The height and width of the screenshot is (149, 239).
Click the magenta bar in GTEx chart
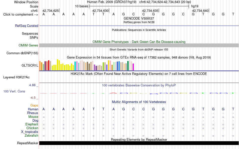click(x=133, y=67)
